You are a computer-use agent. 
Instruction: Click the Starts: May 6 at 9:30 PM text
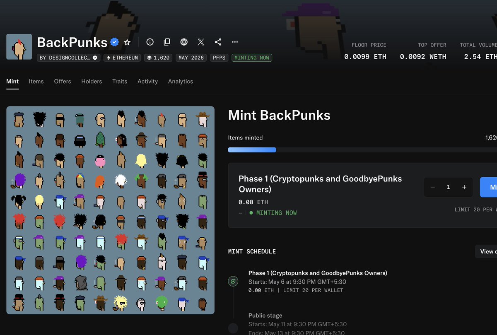pyautogui.click(x=297, y=282)
